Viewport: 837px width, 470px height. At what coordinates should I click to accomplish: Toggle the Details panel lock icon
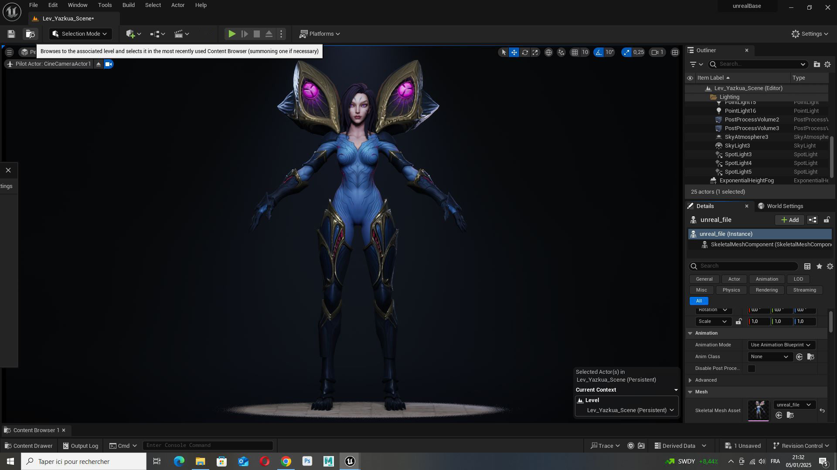point(827,220)
